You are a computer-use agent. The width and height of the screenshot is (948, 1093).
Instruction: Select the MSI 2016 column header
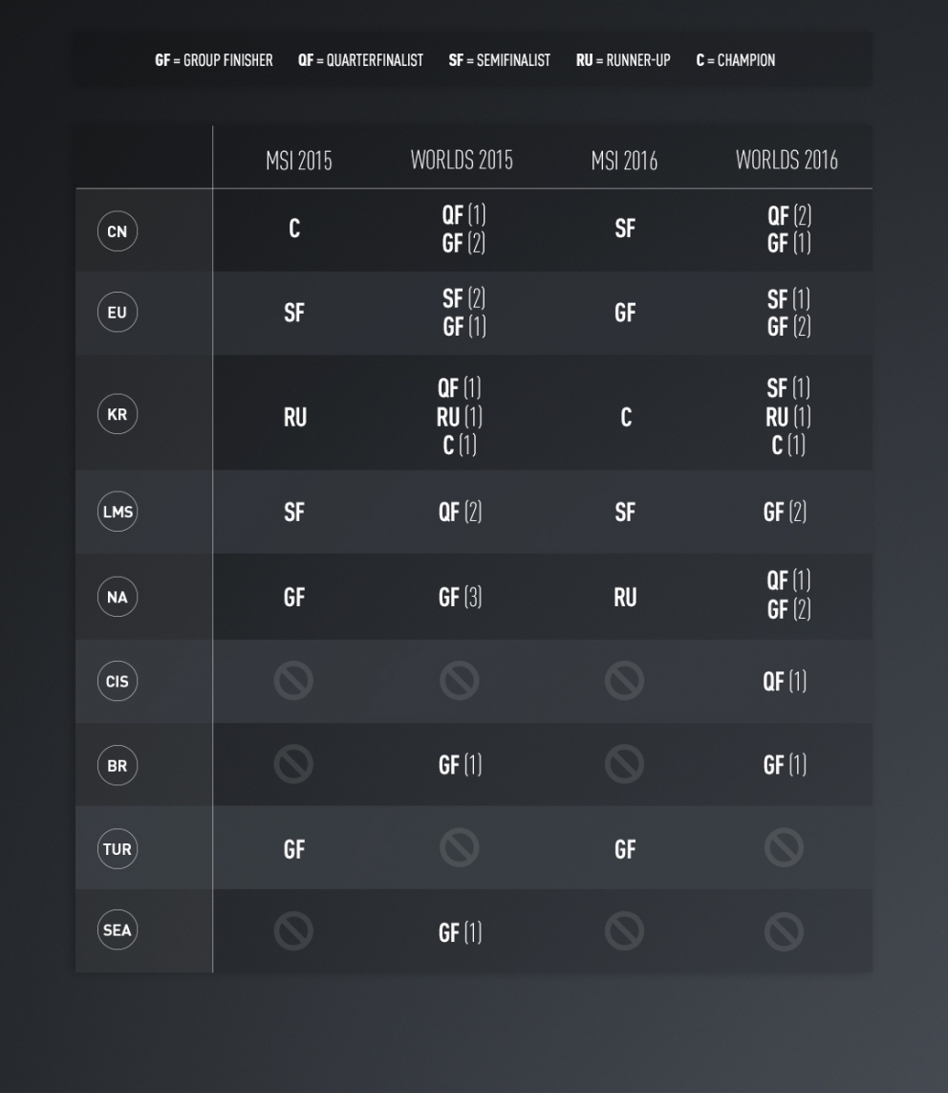pyautogui.click(x=624, y=161)
